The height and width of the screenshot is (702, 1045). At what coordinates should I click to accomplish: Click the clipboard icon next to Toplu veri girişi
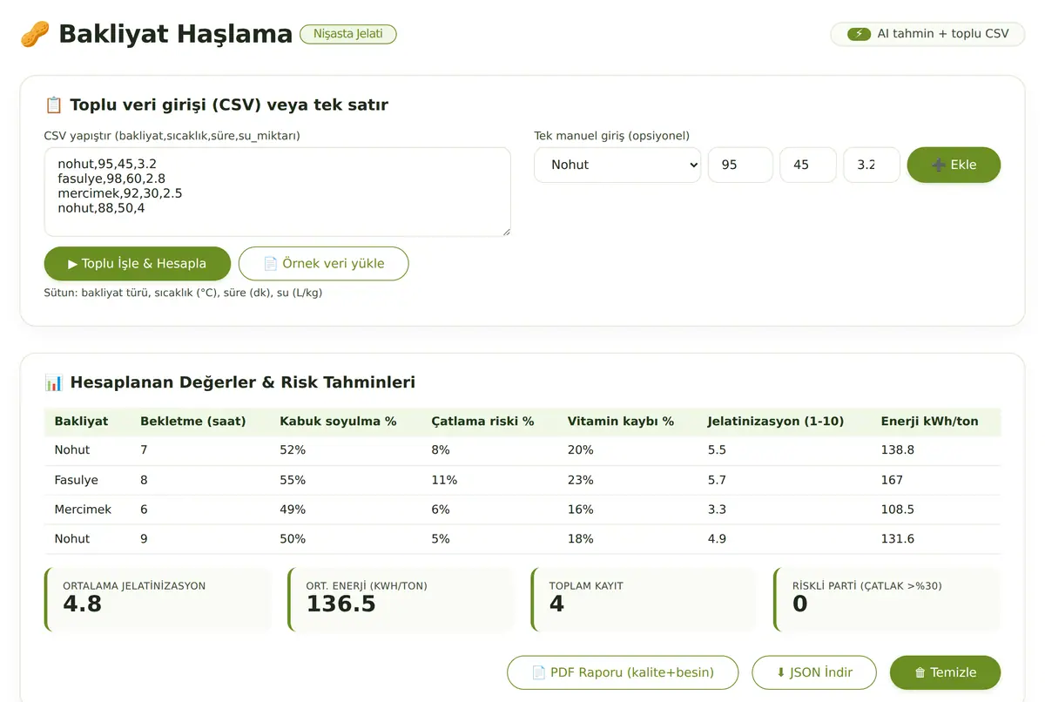tap(54, 105)
